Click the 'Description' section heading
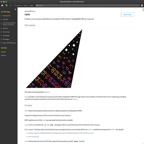 (30, 25)
